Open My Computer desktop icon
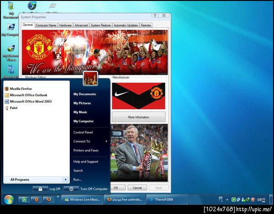 11,30
